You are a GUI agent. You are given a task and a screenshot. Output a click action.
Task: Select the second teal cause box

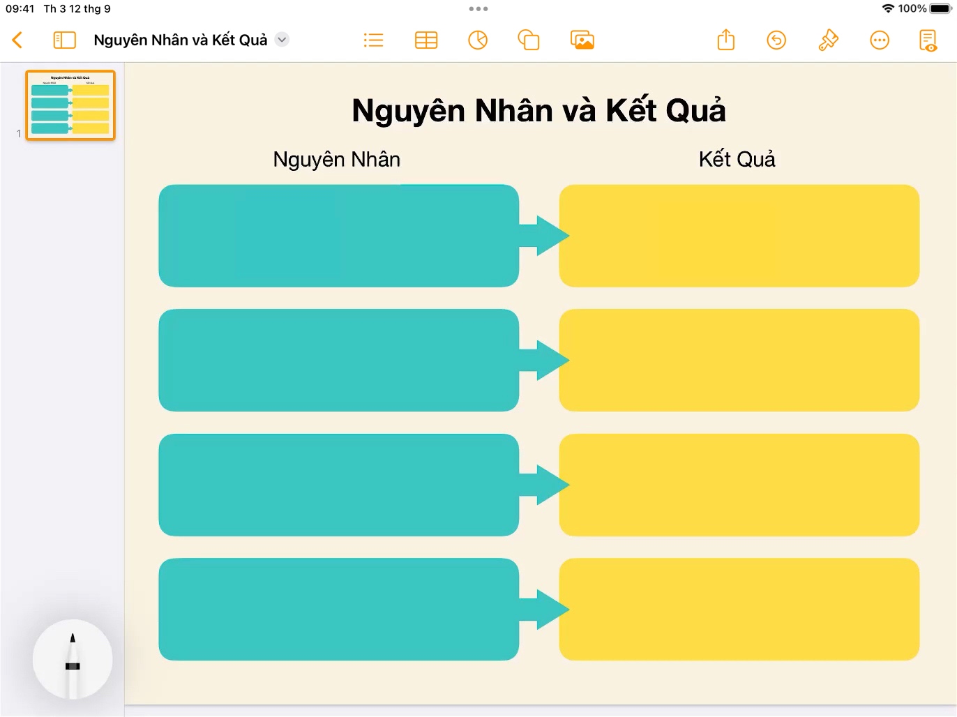(x=339, y=360)
